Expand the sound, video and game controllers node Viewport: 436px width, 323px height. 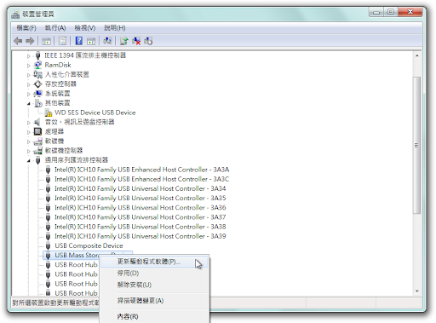(28, 123)
